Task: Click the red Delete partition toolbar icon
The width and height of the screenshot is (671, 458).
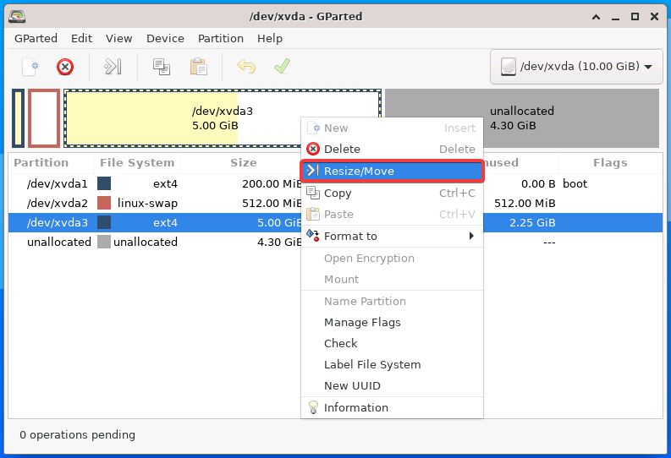Action: (65, 67)
